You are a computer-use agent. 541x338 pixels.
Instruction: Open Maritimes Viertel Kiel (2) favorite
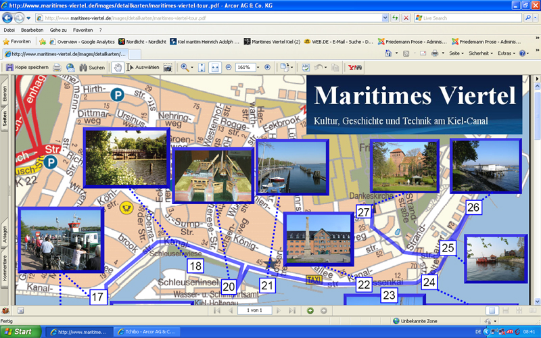(x=273, y=42)
